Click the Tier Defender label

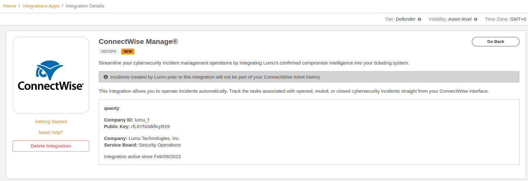[400, 19]
